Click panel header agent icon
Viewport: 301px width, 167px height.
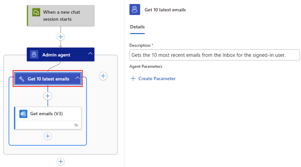[x=135, y=10]
